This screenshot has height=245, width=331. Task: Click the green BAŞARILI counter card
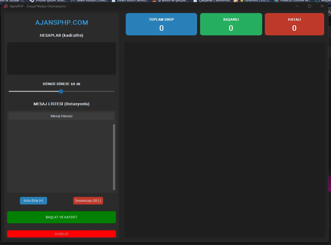coord(231,24)
